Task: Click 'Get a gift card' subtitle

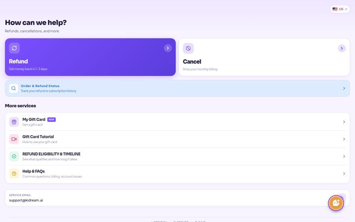Action: 33,125
